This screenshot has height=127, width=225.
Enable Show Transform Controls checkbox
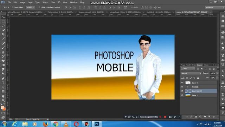coord(39,7)
